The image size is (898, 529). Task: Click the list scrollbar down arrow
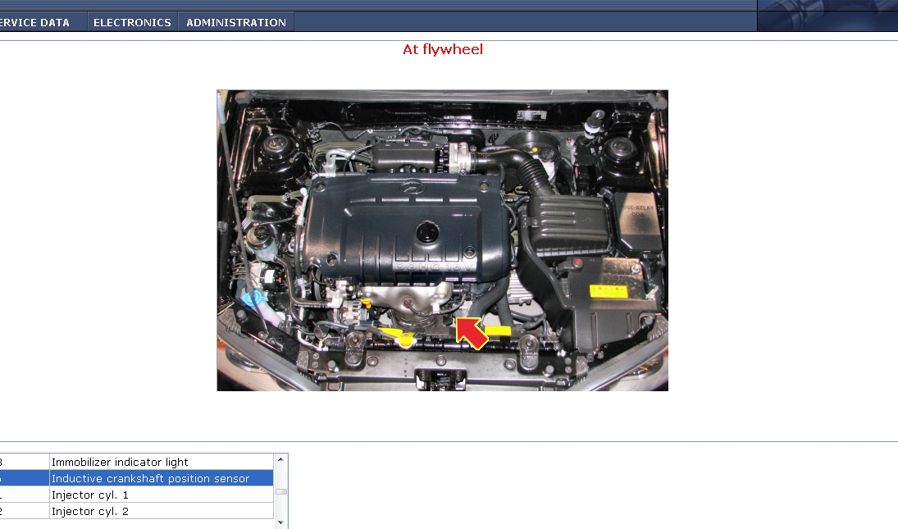tap(280, 522)
